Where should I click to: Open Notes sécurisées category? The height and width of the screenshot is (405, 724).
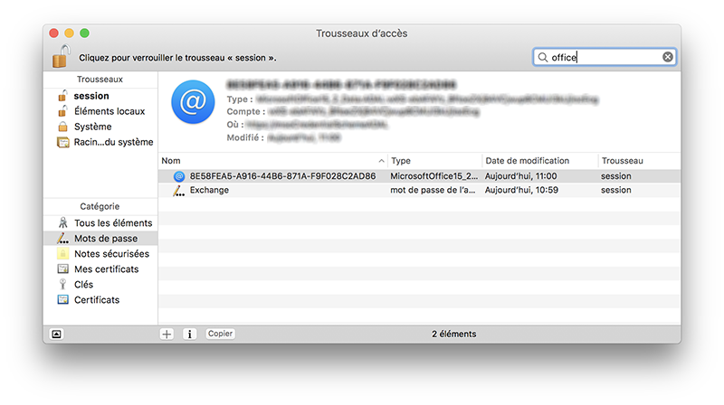click(x=111, y=254)
